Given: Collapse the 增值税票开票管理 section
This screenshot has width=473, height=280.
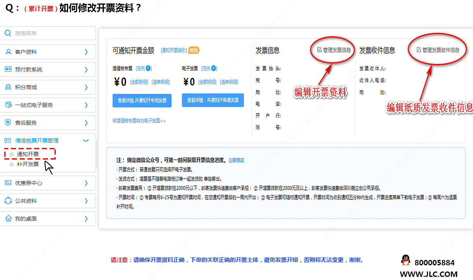Looking at the screenshot, I should pos(86,141).
